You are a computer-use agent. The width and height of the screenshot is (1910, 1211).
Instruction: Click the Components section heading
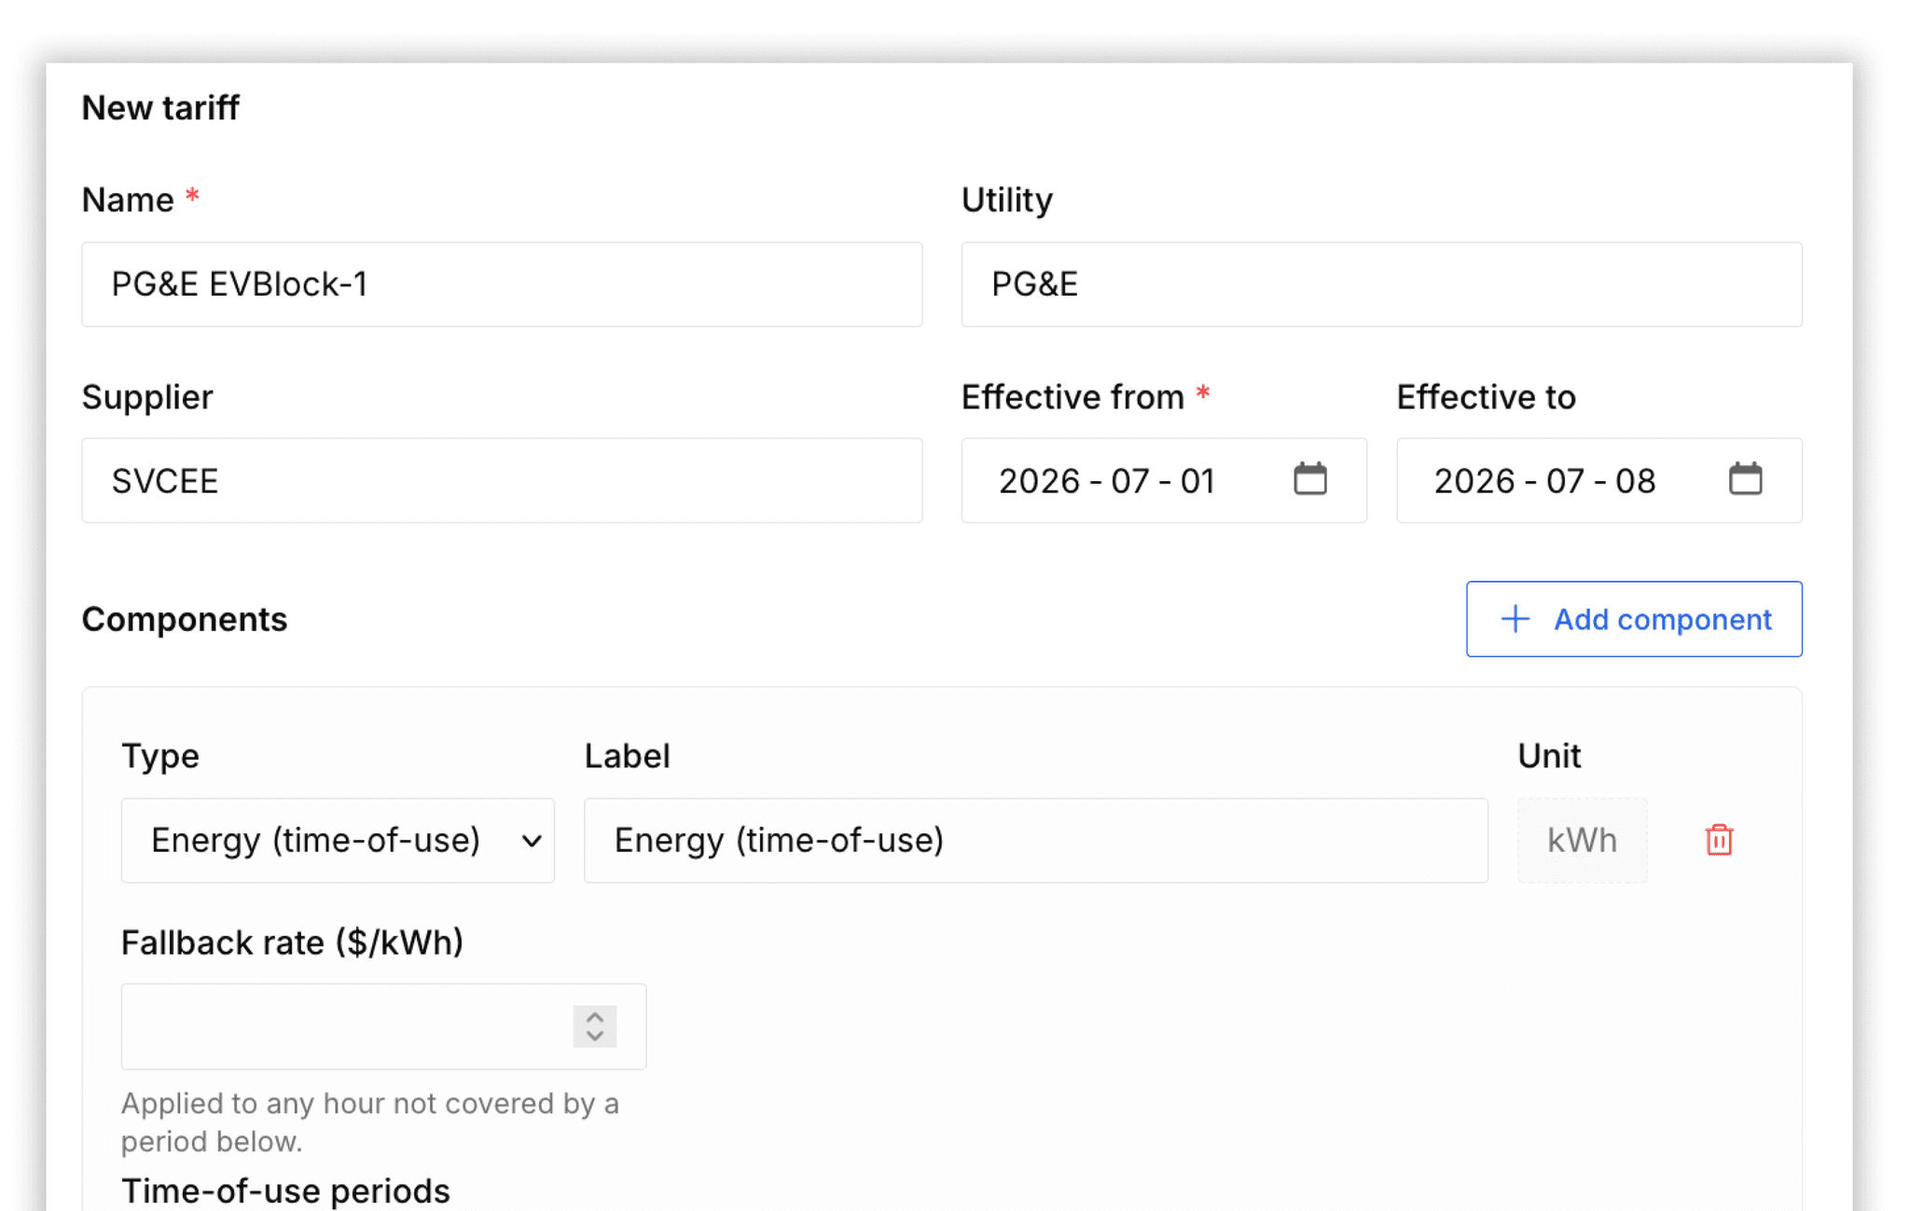[185, 619]
